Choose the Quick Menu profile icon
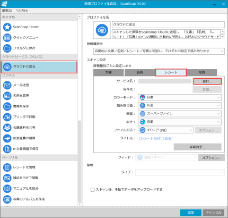The width and height of the screenshot is (228, 218). click(x=7, y=38)
